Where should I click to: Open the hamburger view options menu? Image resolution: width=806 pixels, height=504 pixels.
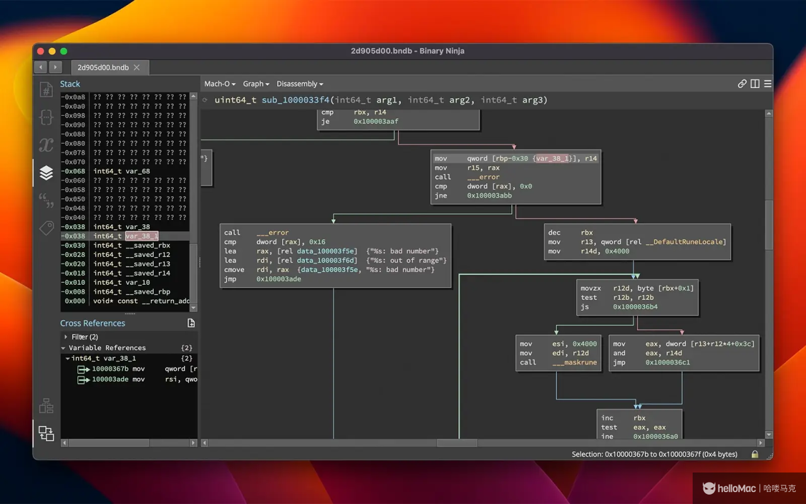click(768, 84)
